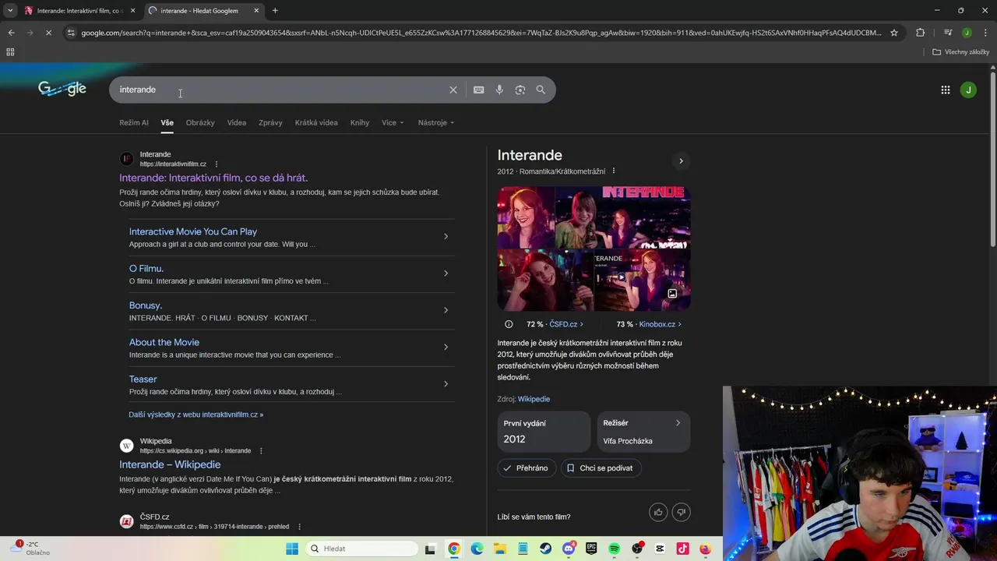997x561 pixels.
Task: Open more options for the Wikipedia result
Action: 261,451
